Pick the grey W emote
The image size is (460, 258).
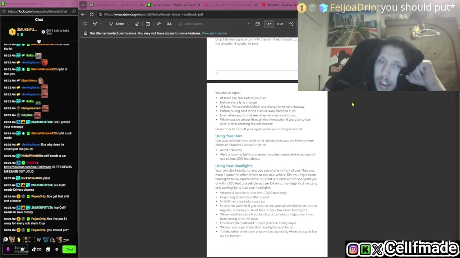39,240
